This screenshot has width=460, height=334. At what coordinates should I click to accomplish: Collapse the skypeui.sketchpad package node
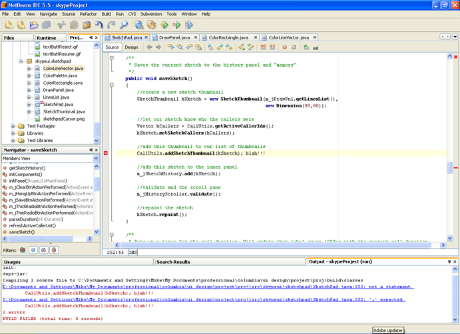(x=21, y=61)
